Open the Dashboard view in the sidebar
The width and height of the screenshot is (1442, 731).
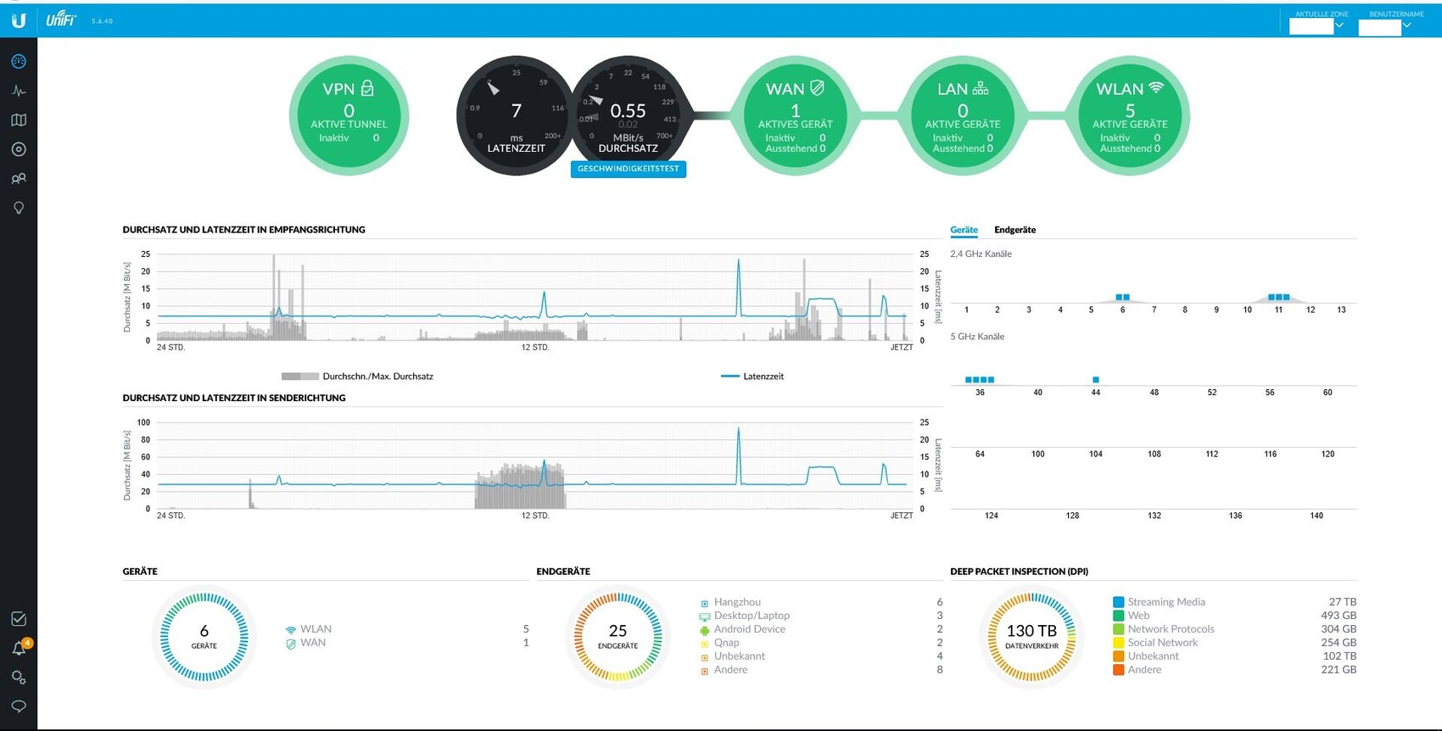pyautogui.click(x=19, y=62)
